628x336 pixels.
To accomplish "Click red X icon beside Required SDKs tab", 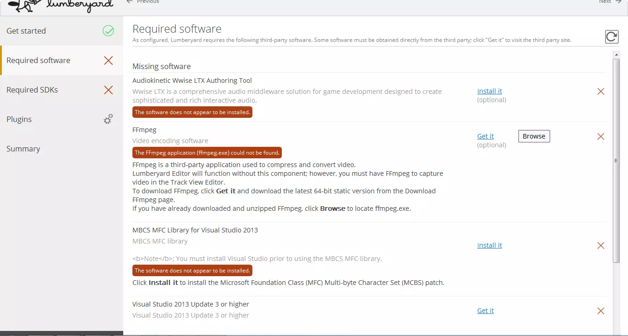I will (x=108, y=90).
